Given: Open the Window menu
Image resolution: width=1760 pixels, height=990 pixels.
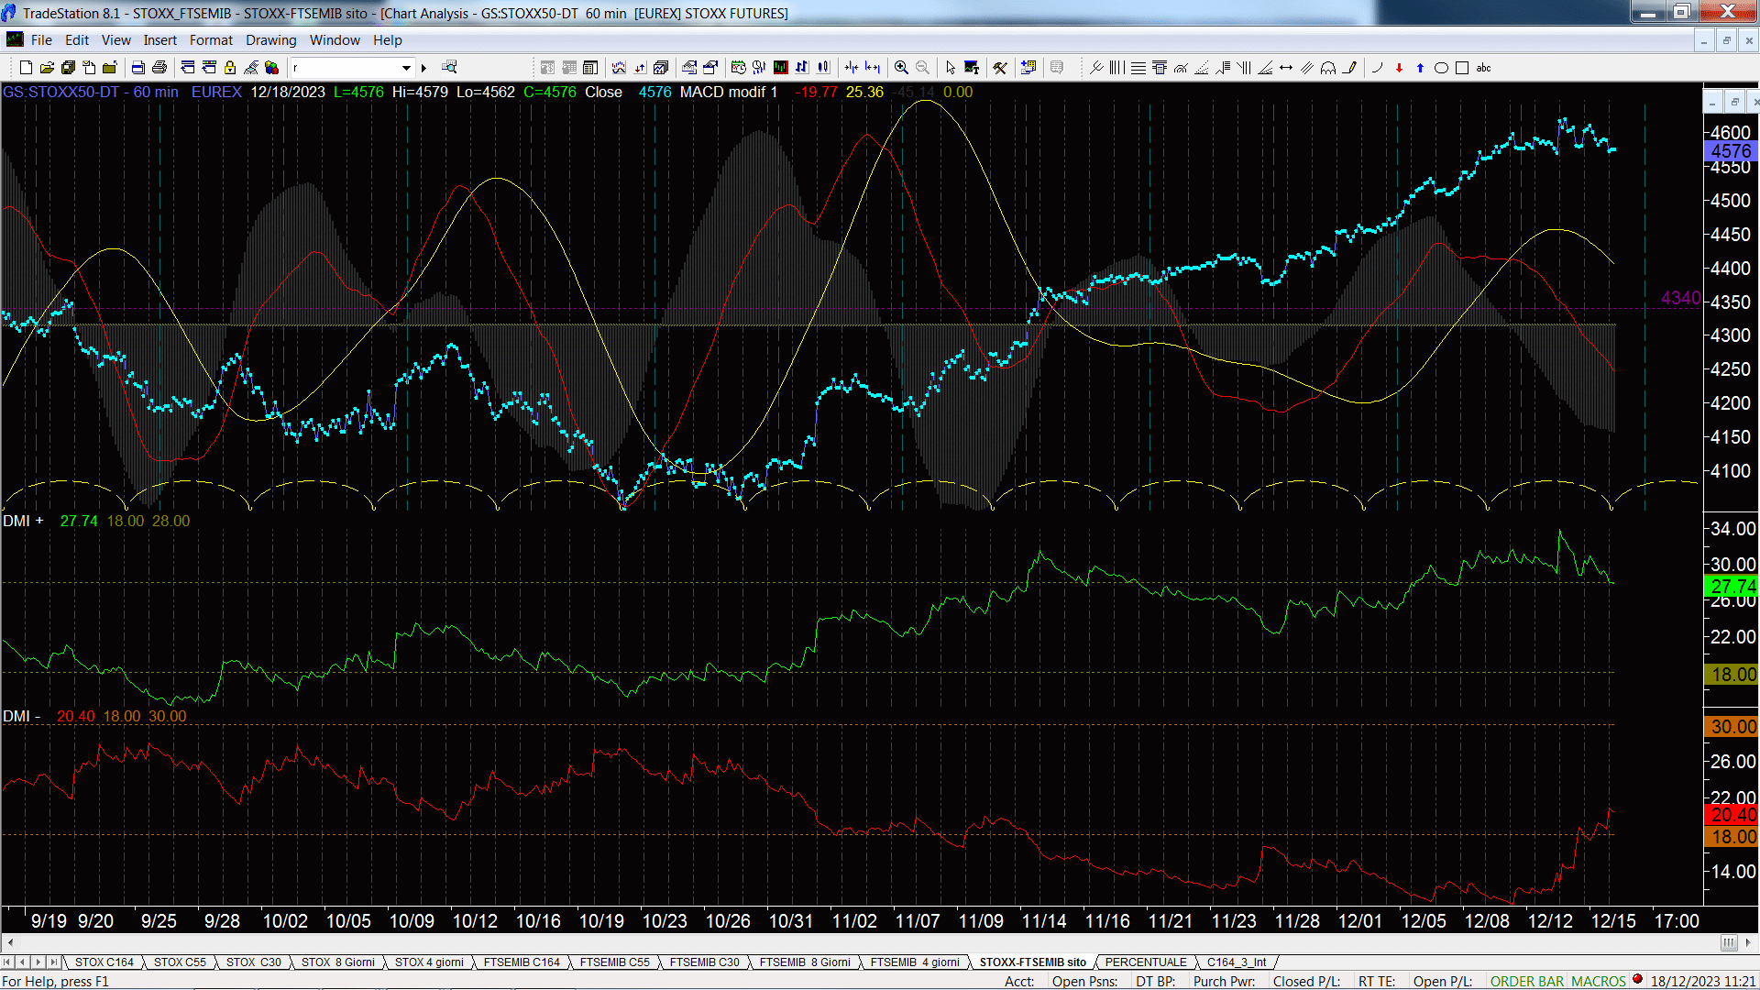Looking at the screenshot, I should [335, 40].
